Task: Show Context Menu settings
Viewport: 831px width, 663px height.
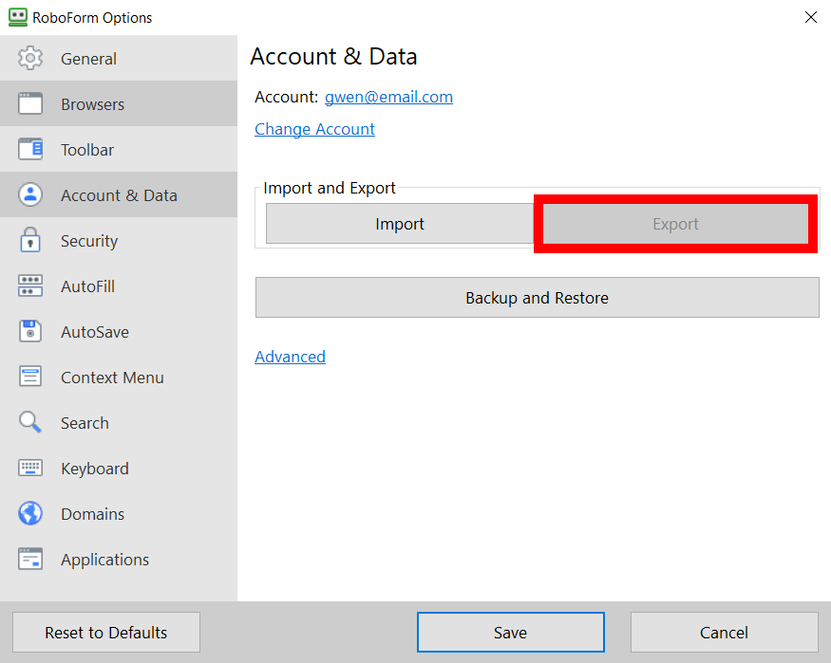Action: pyautogui.click(x=119, y=377)
